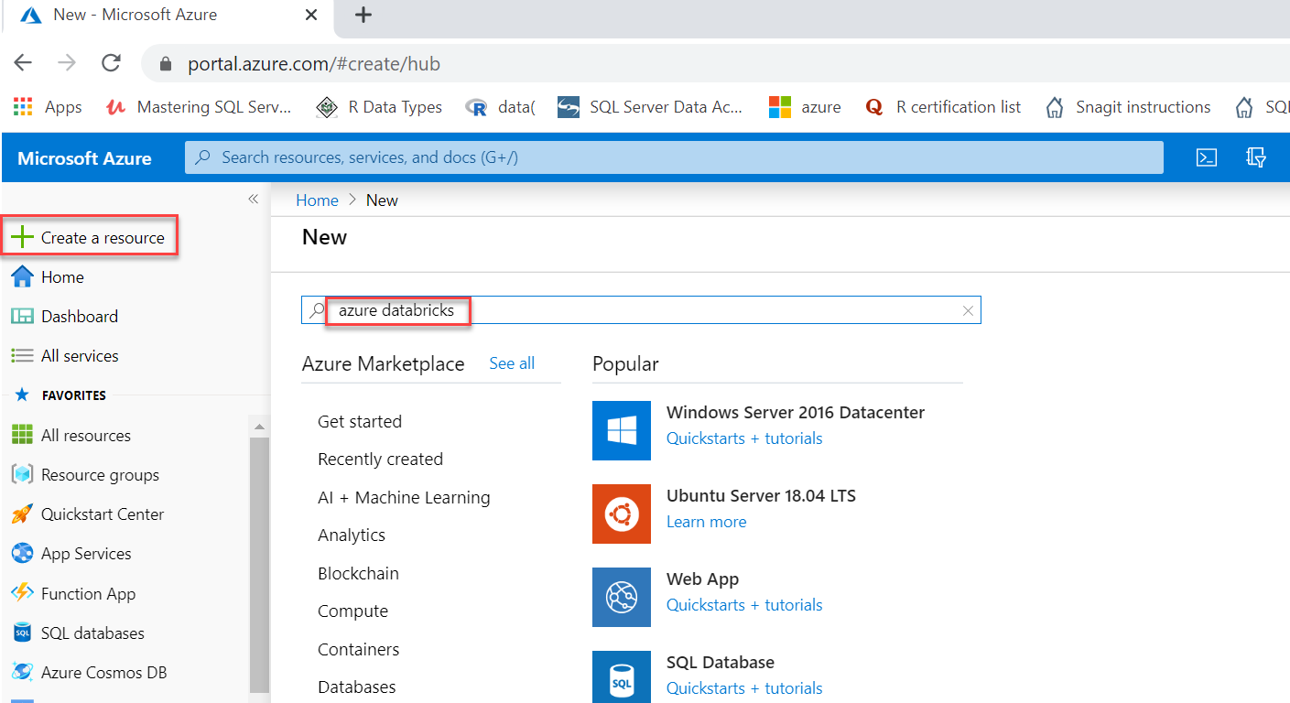Select the Containers category

pyautogui.click(x=358, y=650)
